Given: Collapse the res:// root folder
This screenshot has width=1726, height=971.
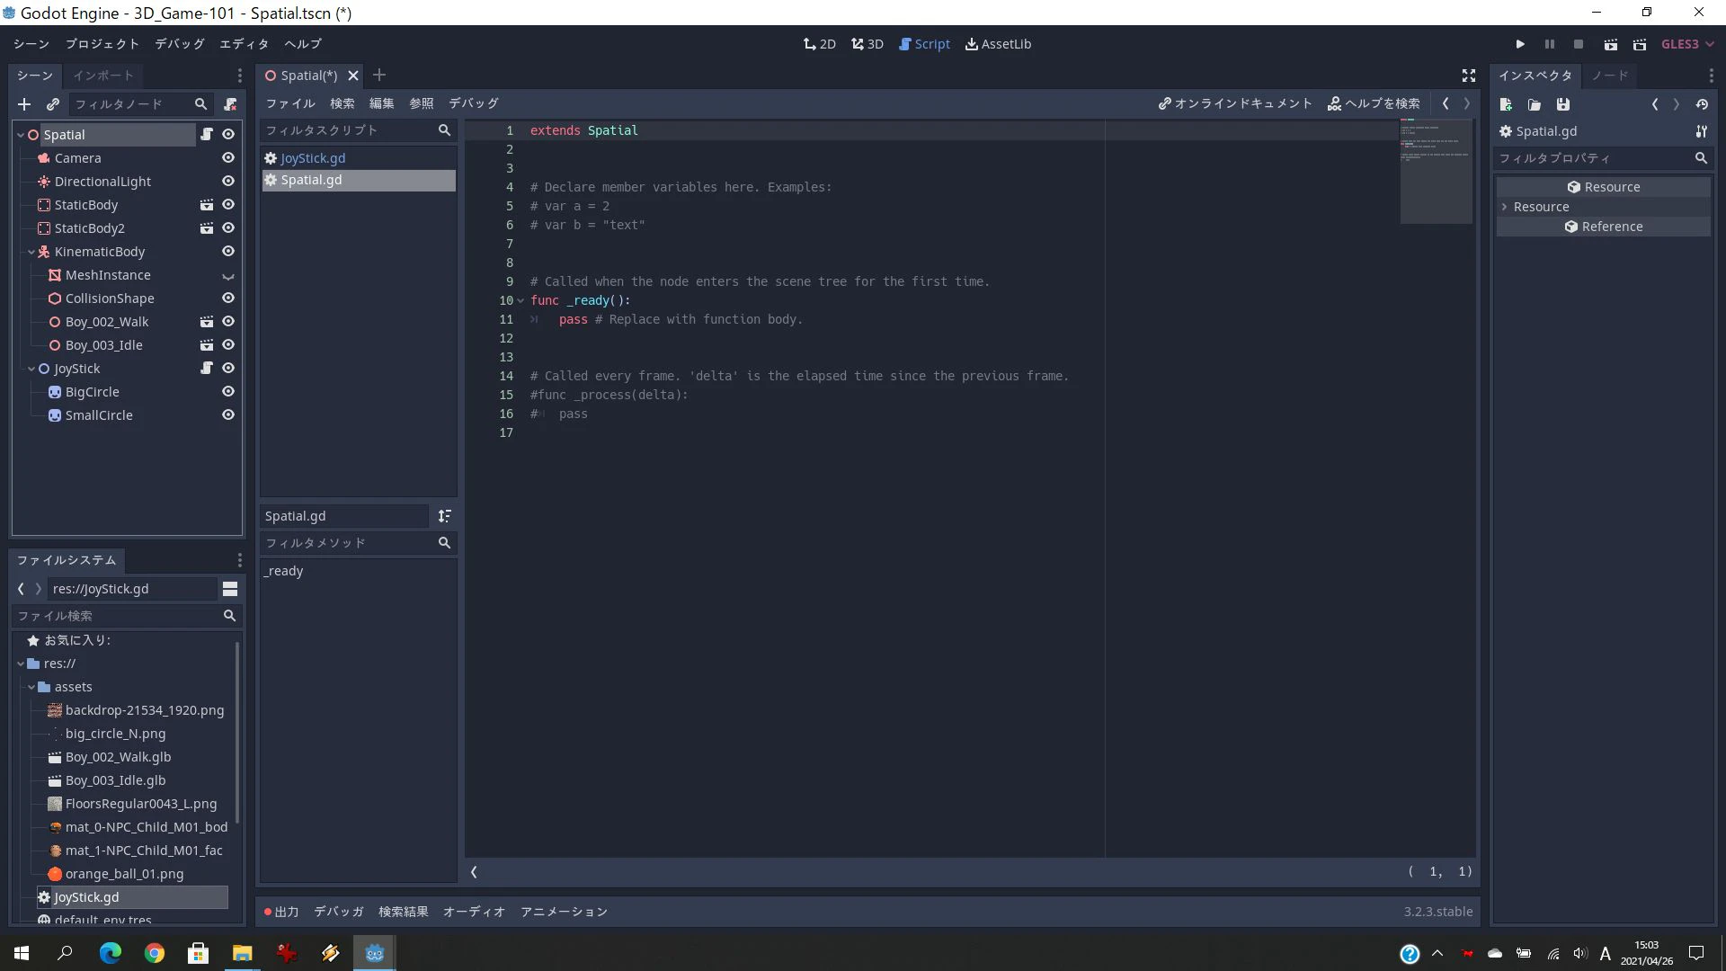Looking at the screenshot, I should [x=21, y=664].
